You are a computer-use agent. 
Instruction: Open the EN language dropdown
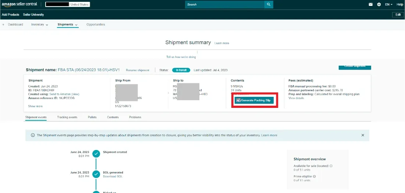point(389,4)
